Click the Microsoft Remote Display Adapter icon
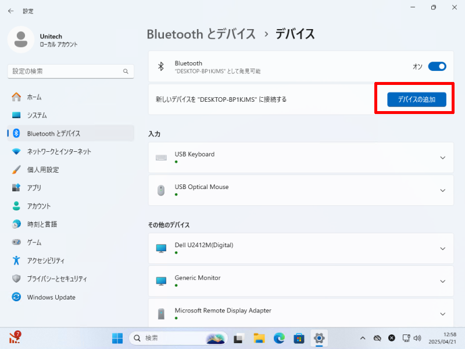Viewport: 465px width, 349px height. 161,314
